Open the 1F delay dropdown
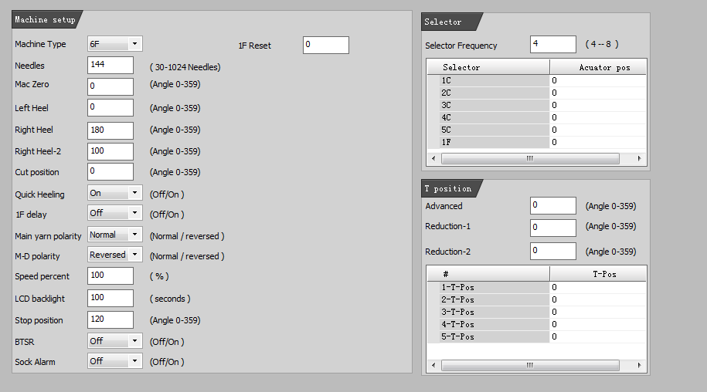707x392 pixels. (x=115, y=213)
